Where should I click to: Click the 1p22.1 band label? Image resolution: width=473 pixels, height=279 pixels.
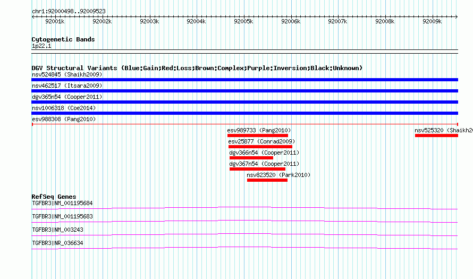(x=41, y=46)
